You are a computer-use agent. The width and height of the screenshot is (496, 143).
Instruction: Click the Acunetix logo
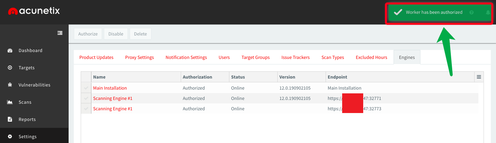point(34,11)
